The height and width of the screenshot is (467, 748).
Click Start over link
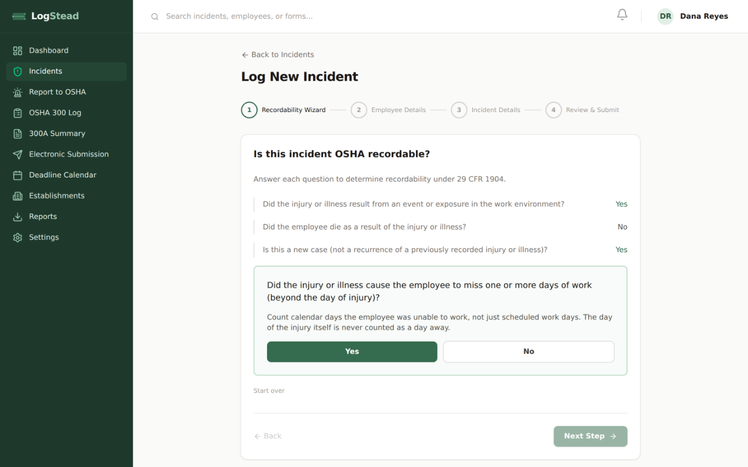tap(269, 391)
